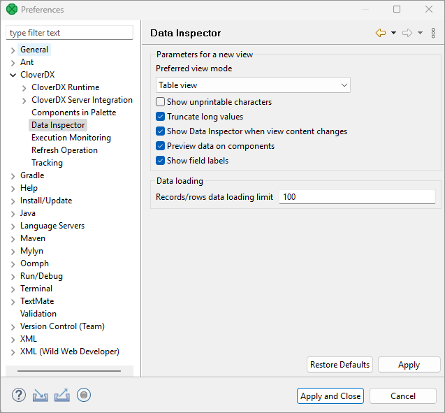The image size is (445, 413).
Task: Click the Import preferences icon
Action: [x=41, y=396]
